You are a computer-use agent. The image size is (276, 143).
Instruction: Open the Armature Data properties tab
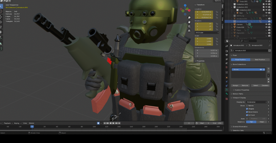227,90
